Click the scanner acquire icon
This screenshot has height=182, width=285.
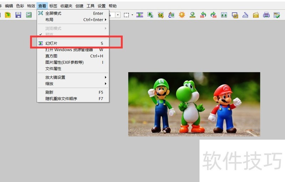(x=245, y=15)
